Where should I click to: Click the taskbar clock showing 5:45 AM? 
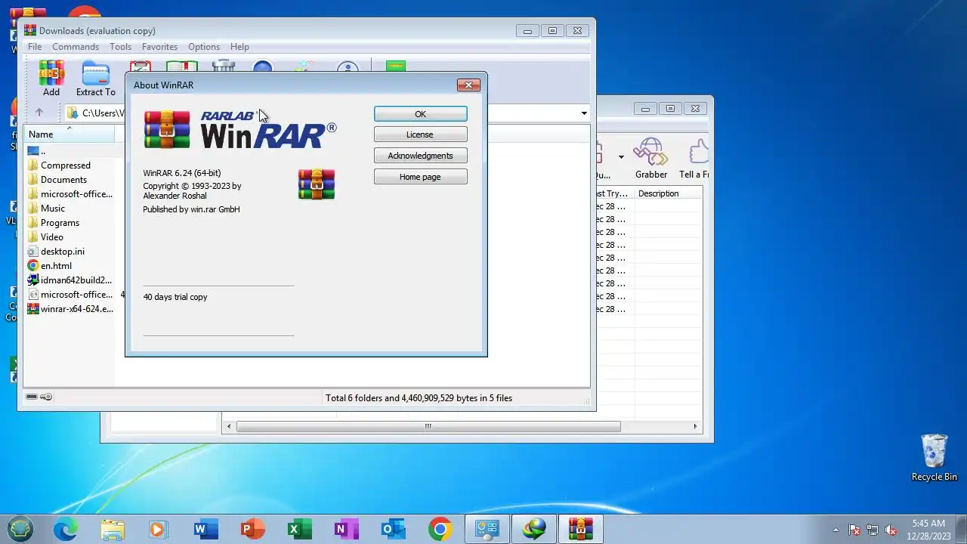pyautogui.click(x=928, y=530)
